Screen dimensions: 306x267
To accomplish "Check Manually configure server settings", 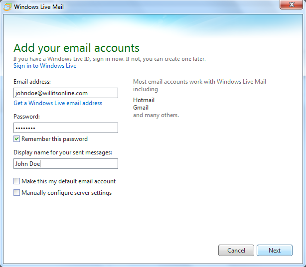I will [16, 193].
